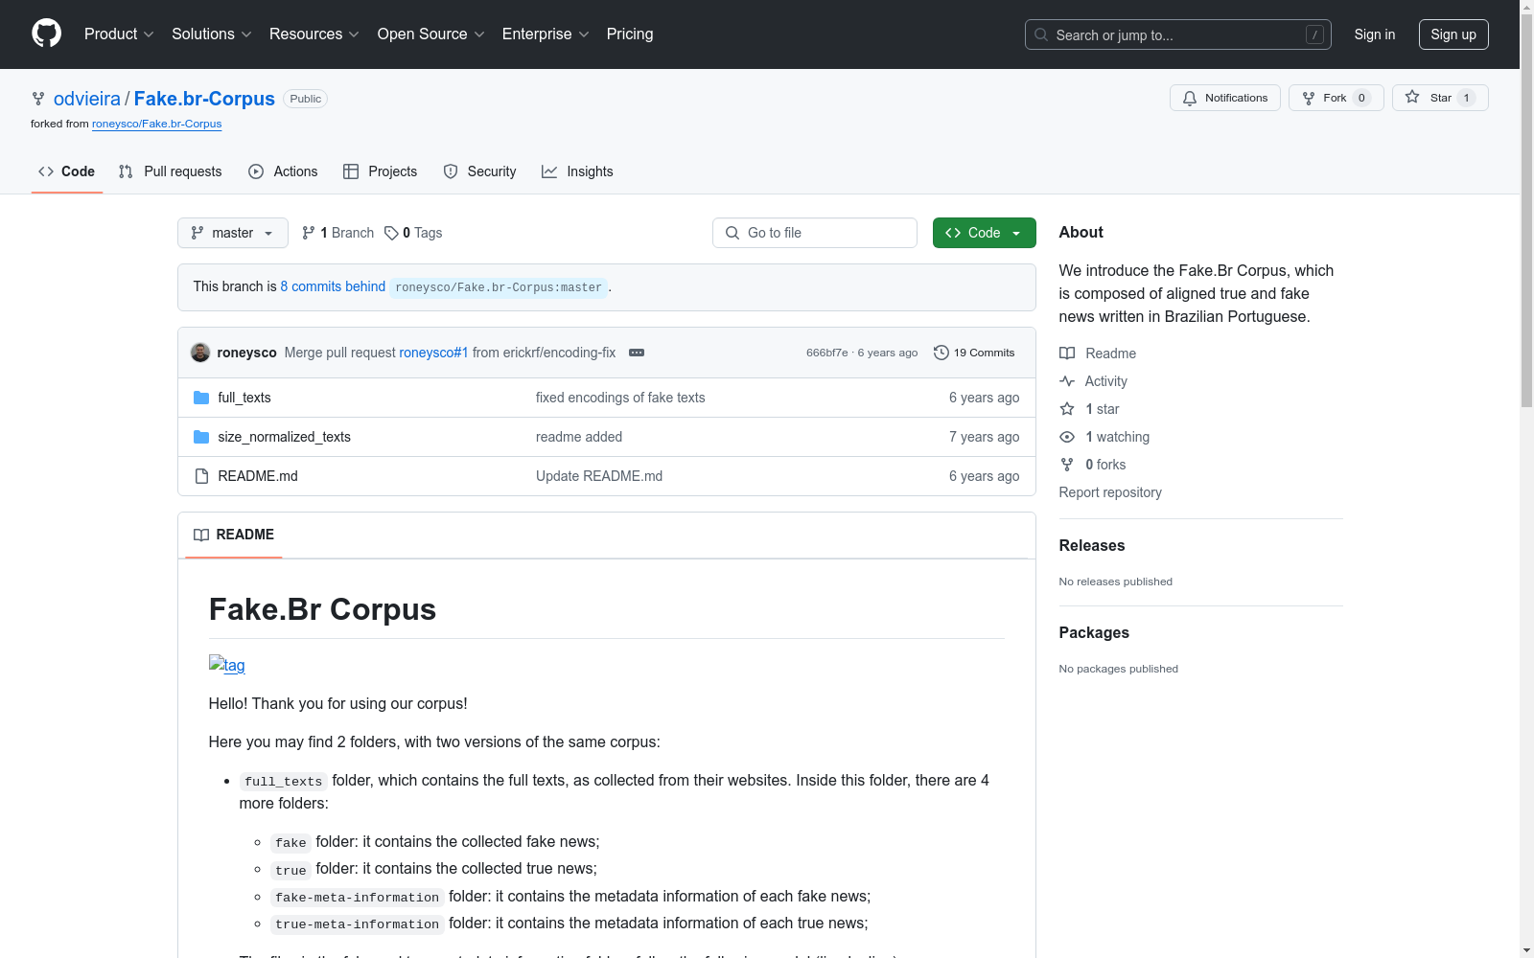The height and width of the screenshot is (958, 1534).
Task: Click the size_normalized_texts folder icon
Action: click(x=201, y=437)
